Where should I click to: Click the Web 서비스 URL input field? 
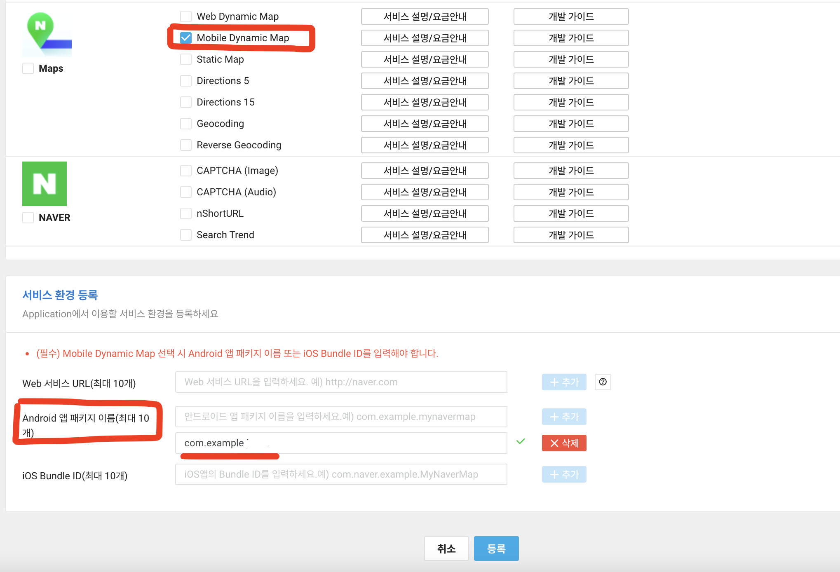[341, 382]
